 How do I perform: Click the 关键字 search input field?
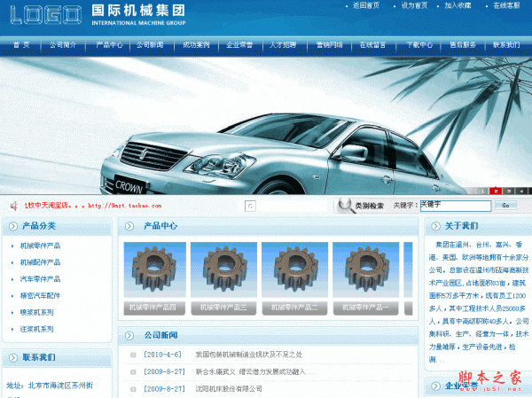pos(456,206)
